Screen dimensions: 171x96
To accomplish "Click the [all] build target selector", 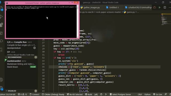I will [x=96, y=94].
